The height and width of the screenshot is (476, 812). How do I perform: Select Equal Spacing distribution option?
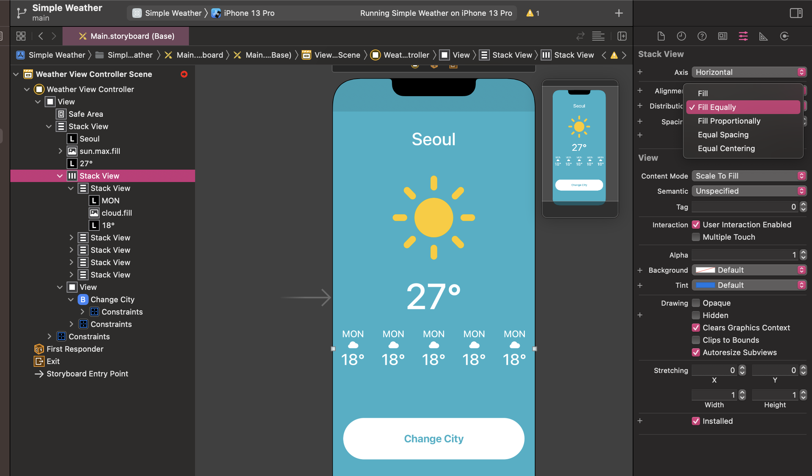tap(723, 135)
